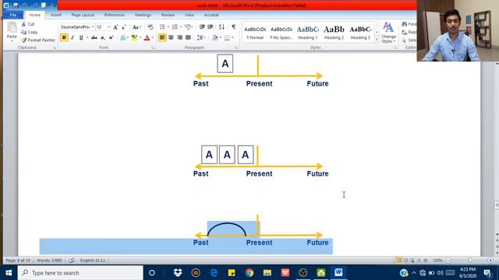This screenshot has height=280, width=499.
Task: Switch to Print Layout view
Action: pyautogui.click(x=398, y=261)
